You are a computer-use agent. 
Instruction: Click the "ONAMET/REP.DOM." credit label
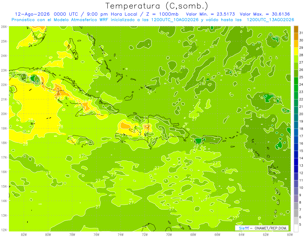[271, 228]
